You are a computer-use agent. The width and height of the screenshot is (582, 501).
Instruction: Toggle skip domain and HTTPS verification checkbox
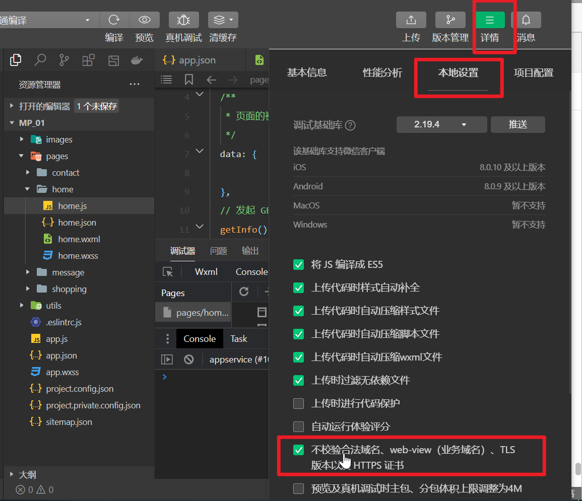point(298,450)
